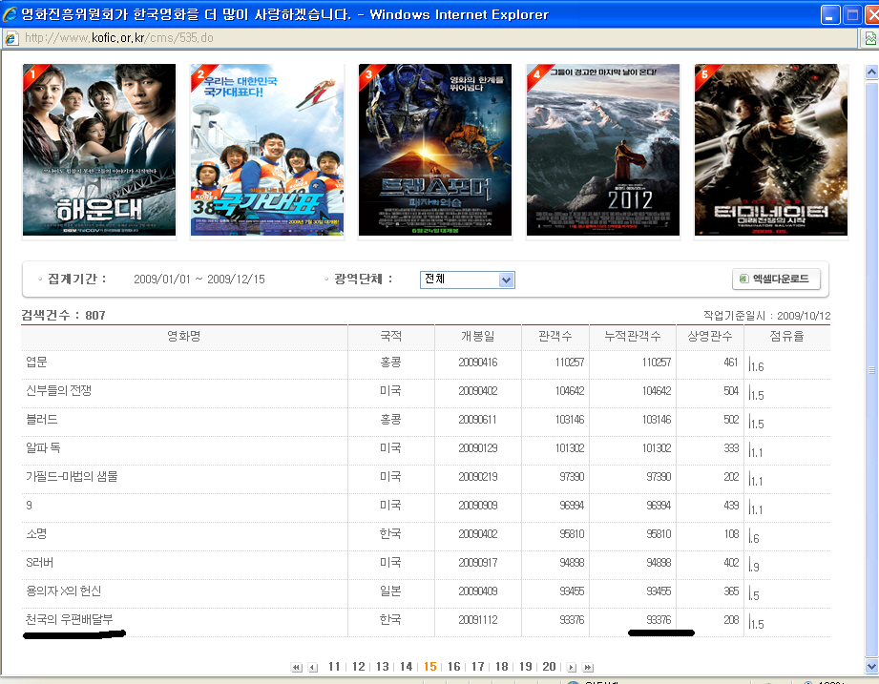The width and height of the screenshot is (879, 684).
Task: Click the Excel download button
Action: click(776, 279)
